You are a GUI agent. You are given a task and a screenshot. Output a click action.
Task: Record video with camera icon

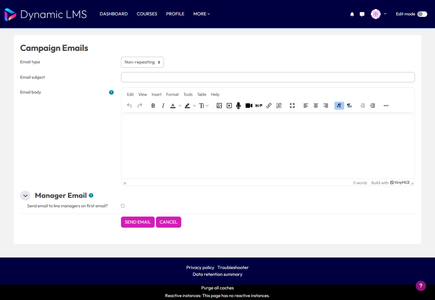pos(249,106)
